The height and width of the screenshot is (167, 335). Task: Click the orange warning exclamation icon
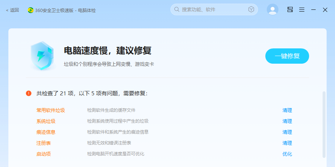tap(29, 94)
